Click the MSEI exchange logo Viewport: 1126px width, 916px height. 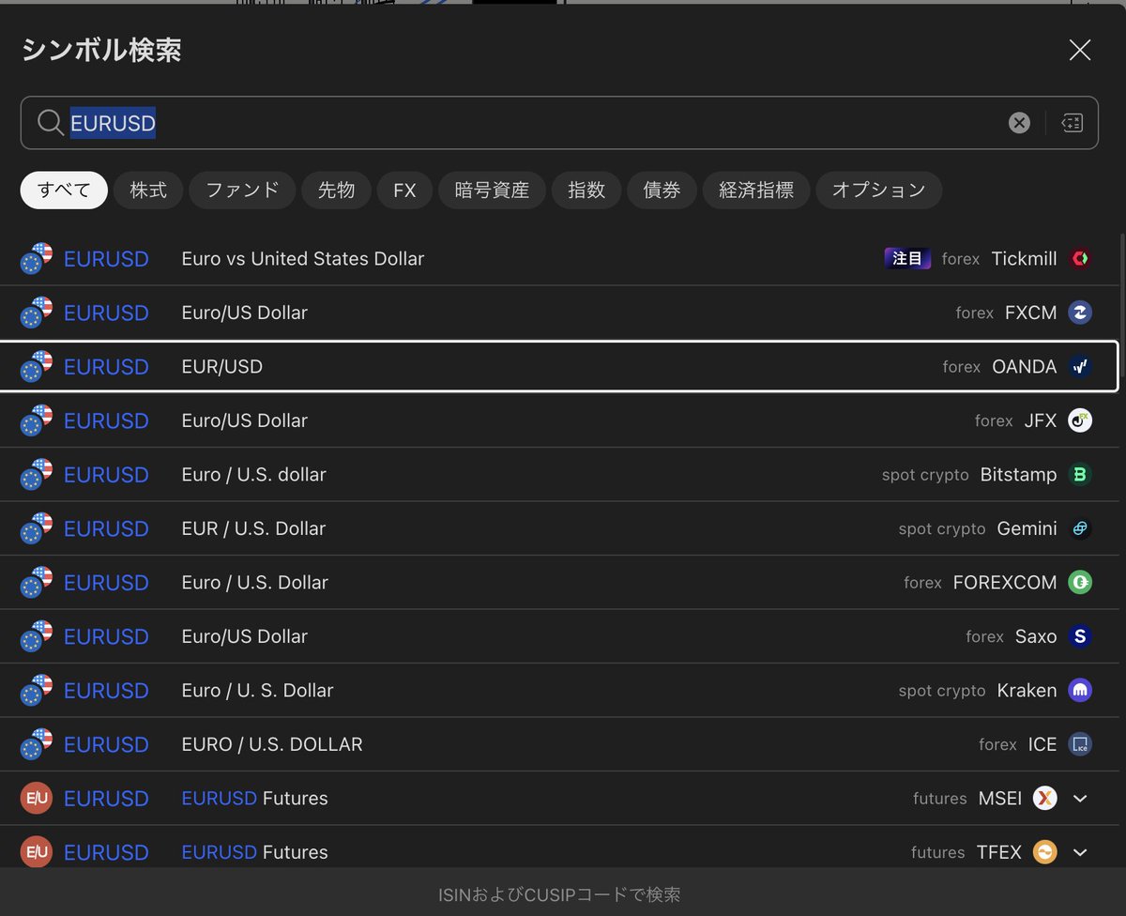(x=1044, y=798)
